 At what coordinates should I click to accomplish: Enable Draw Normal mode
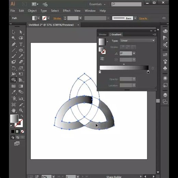click(13, 137)
